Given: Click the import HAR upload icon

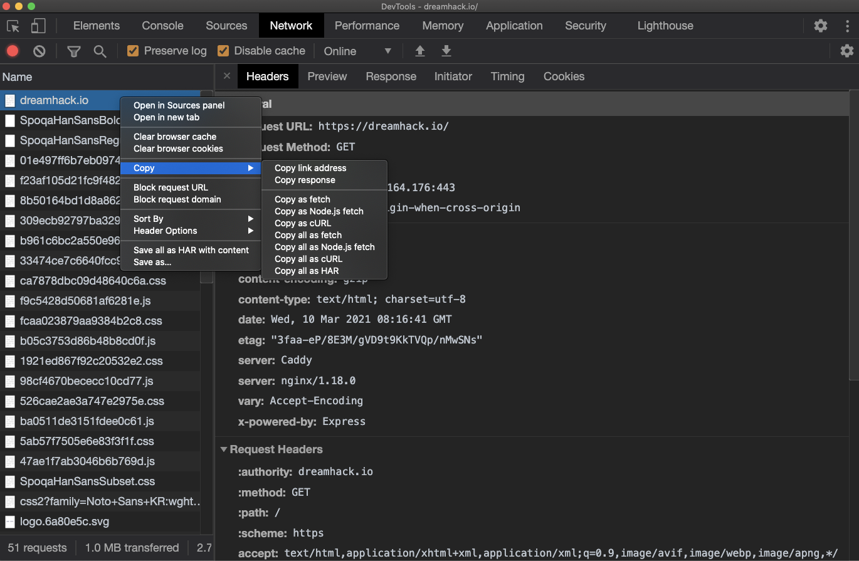Looking at the screenshot, I should [x=420, y=51].
